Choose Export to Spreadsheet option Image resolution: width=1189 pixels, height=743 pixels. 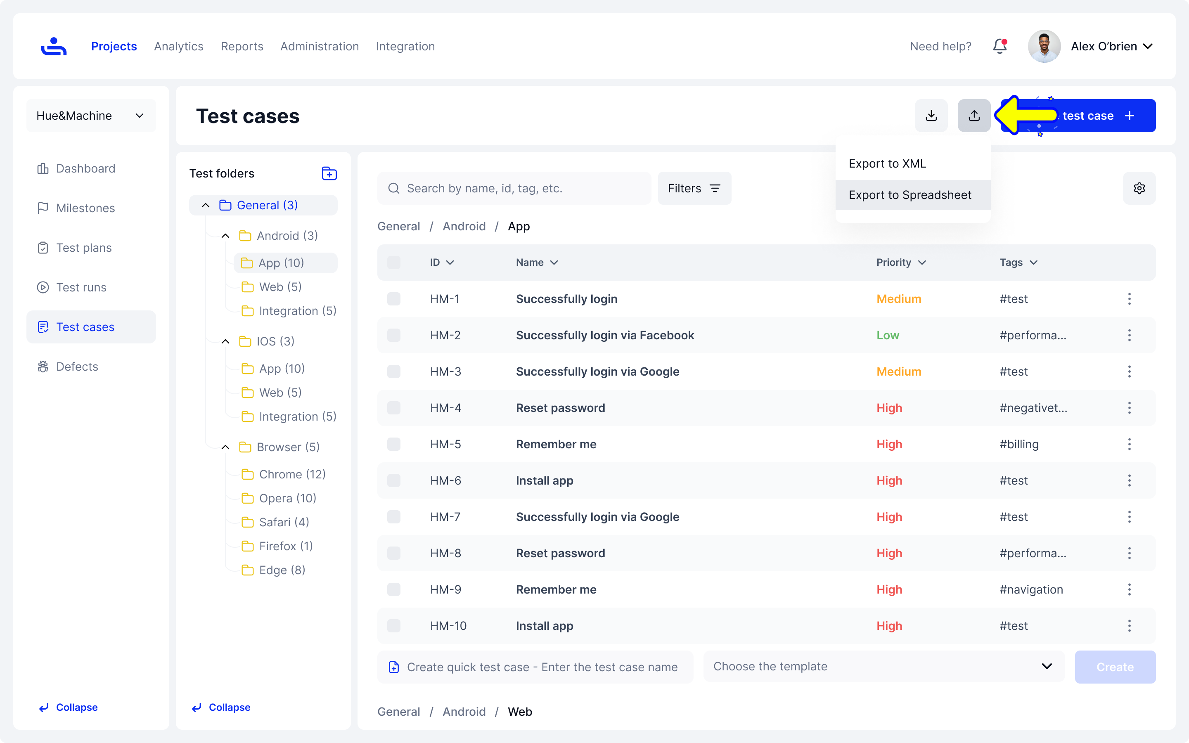tap(910, 195)
